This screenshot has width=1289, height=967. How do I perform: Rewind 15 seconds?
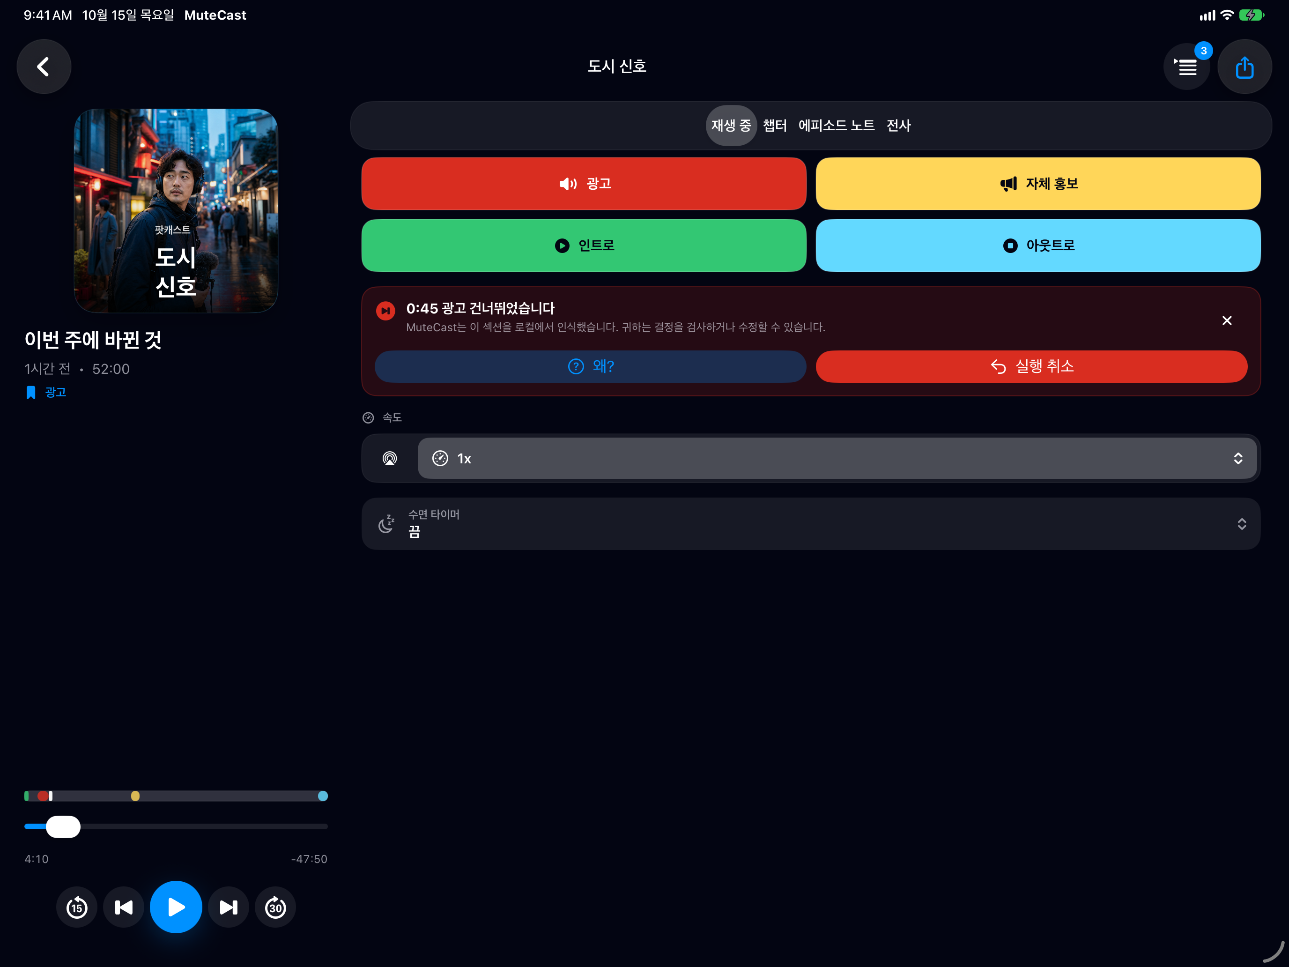[77, 907]
